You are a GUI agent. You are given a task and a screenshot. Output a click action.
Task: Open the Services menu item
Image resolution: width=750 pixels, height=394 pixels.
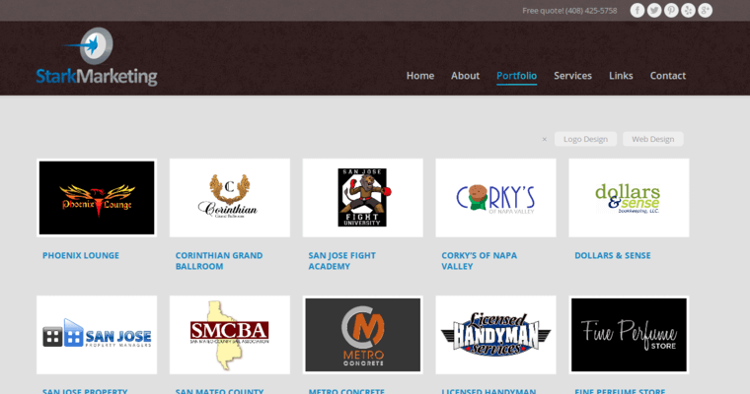[572, 76]
